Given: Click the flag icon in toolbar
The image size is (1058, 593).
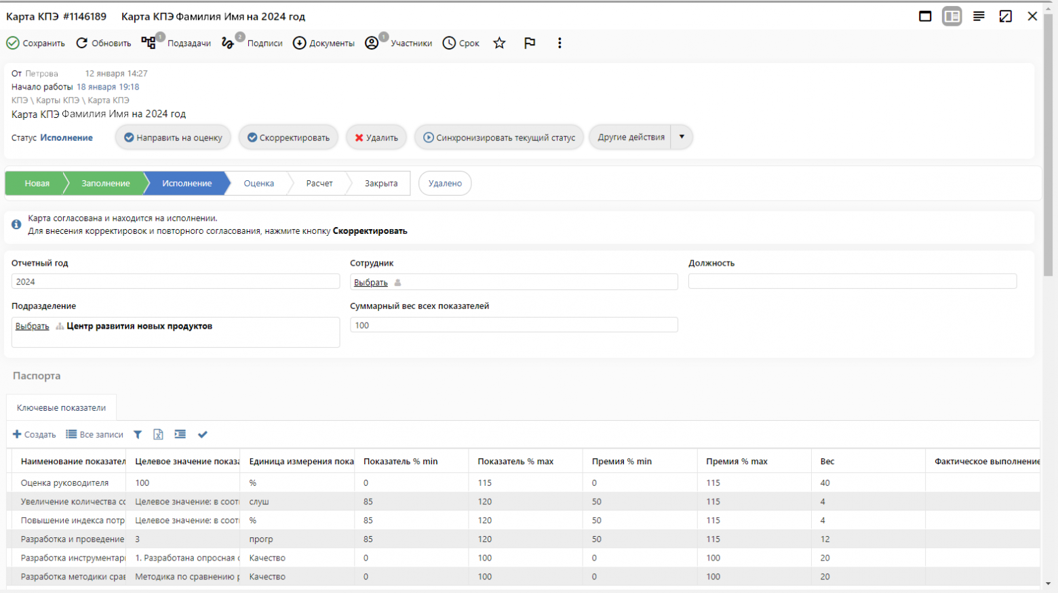Looking at the screenshot, I should [x=530, y=43].
